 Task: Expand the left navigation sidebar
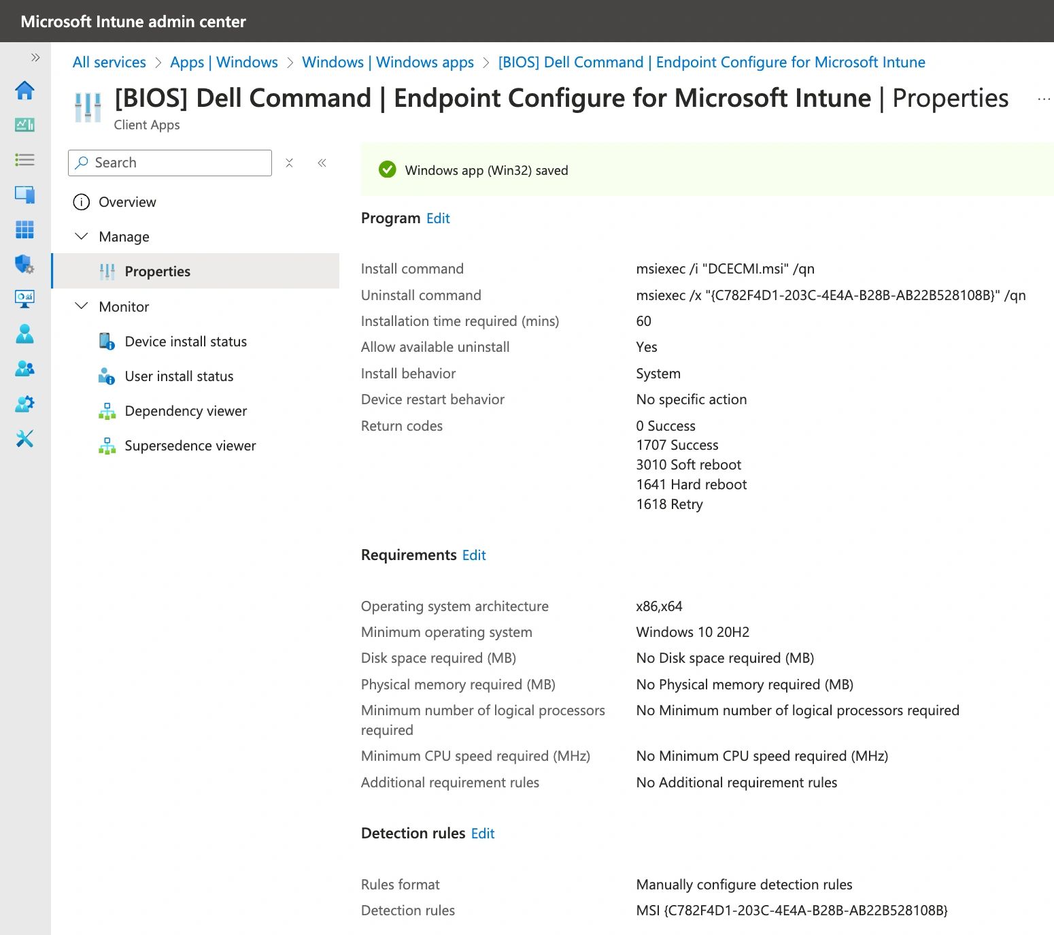point(35,58)
